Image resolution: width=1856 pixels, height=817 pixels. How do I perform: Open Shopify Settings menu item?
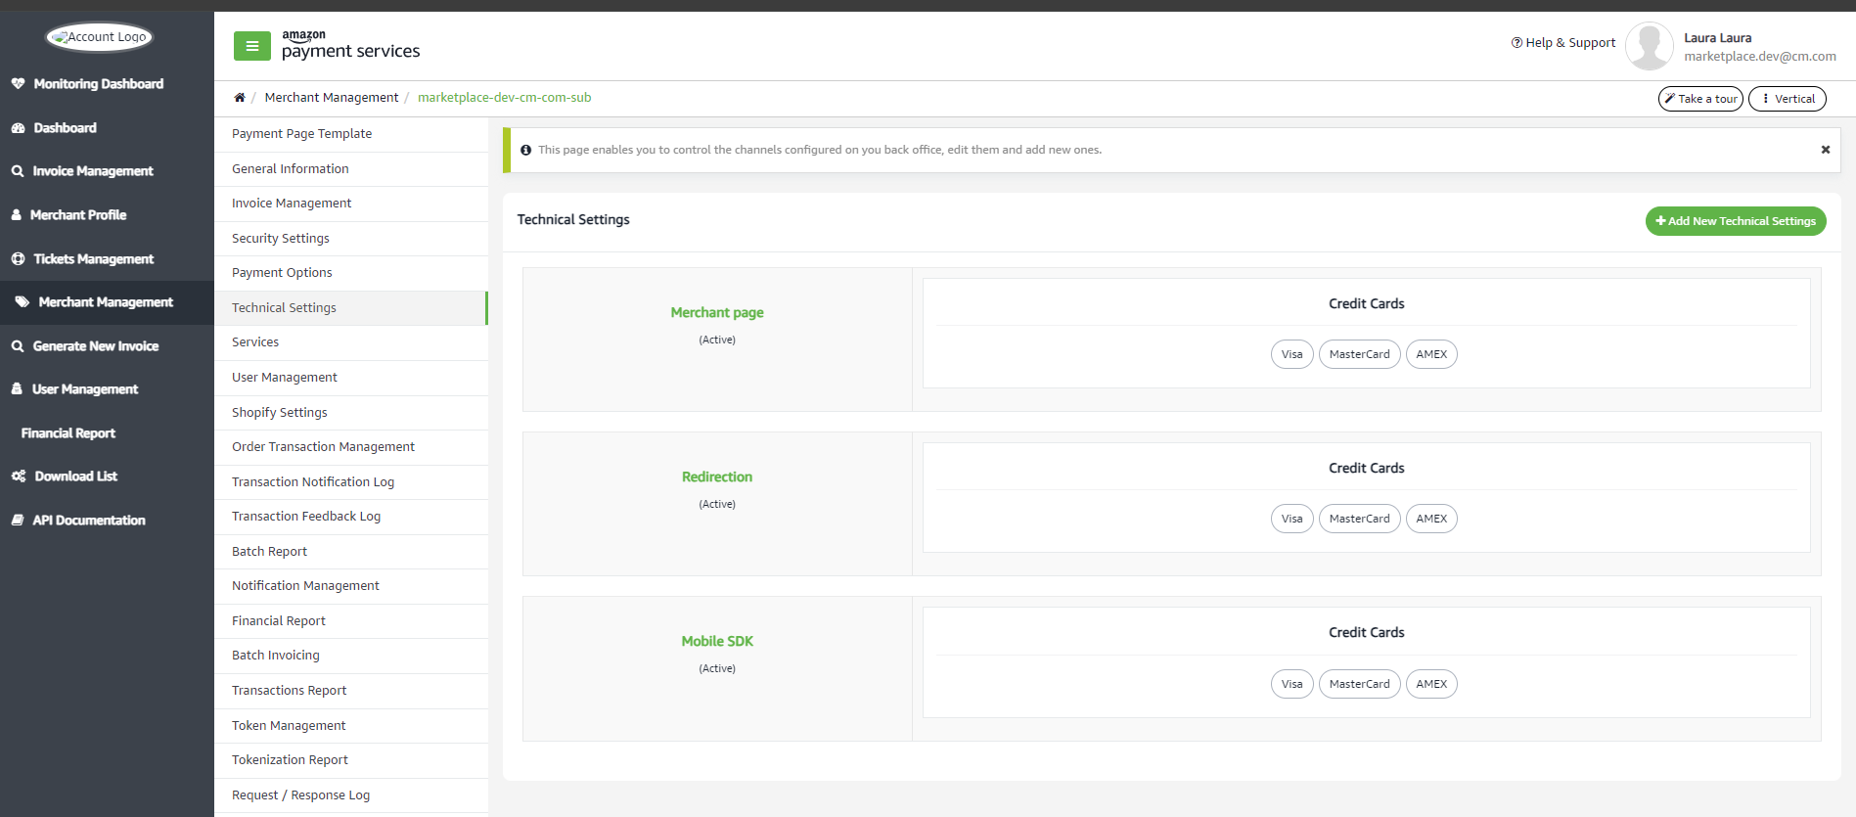pyautogui.click(x=351, y=413)
